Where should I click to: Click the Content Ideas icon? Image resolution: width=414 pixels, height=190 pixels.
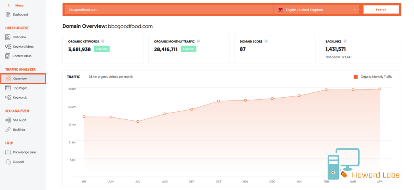click(8, 56)
